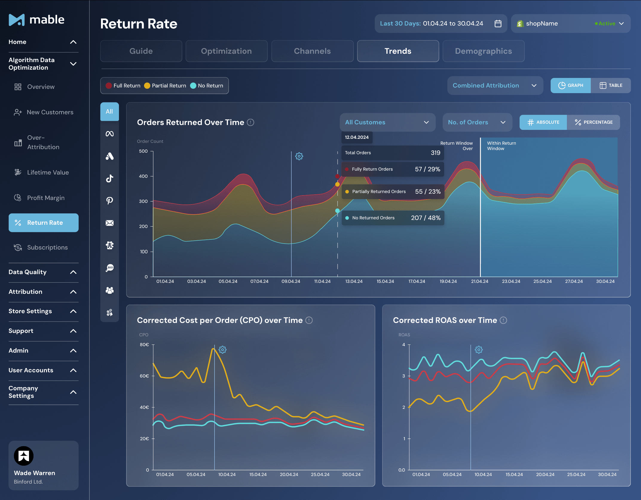Viewport: 641px width, 500px height.
Task: Click the SEO channel icon
Action: (109, 267)
